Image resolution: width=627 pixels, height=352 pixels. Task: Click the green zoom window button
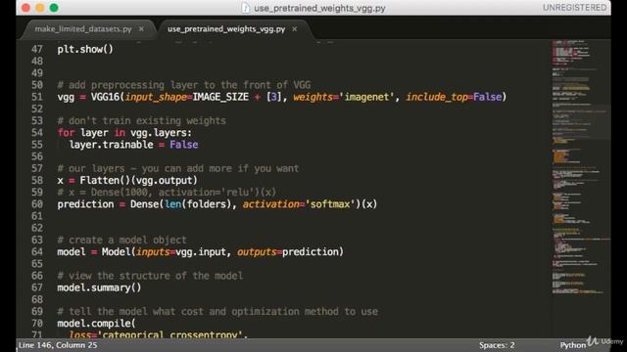click(x=54, y=8)
